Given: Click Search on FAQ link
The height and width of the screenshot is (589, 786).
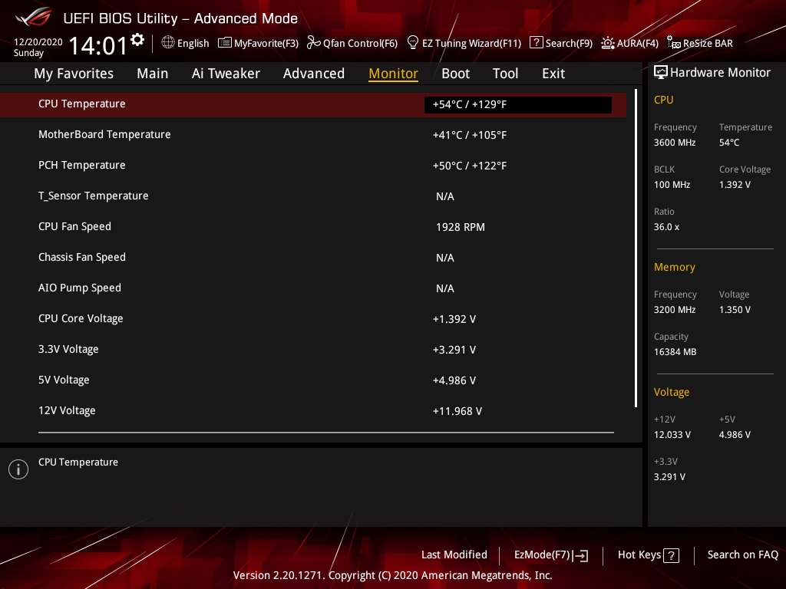Looking at the screenshot, I should pos(742,555).
